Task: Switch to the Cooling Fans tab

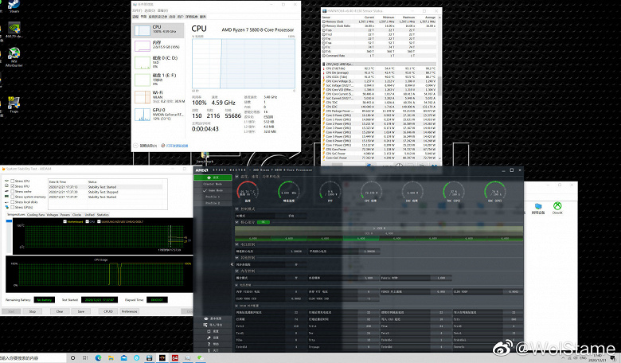Action: [36, 214]
